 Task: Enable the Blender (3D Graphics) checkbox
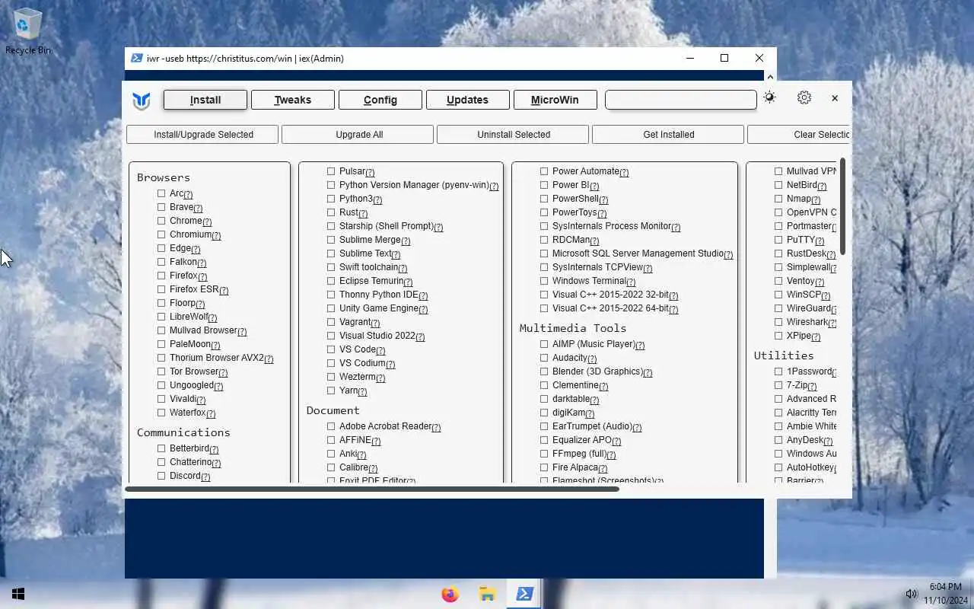(544, 371)
